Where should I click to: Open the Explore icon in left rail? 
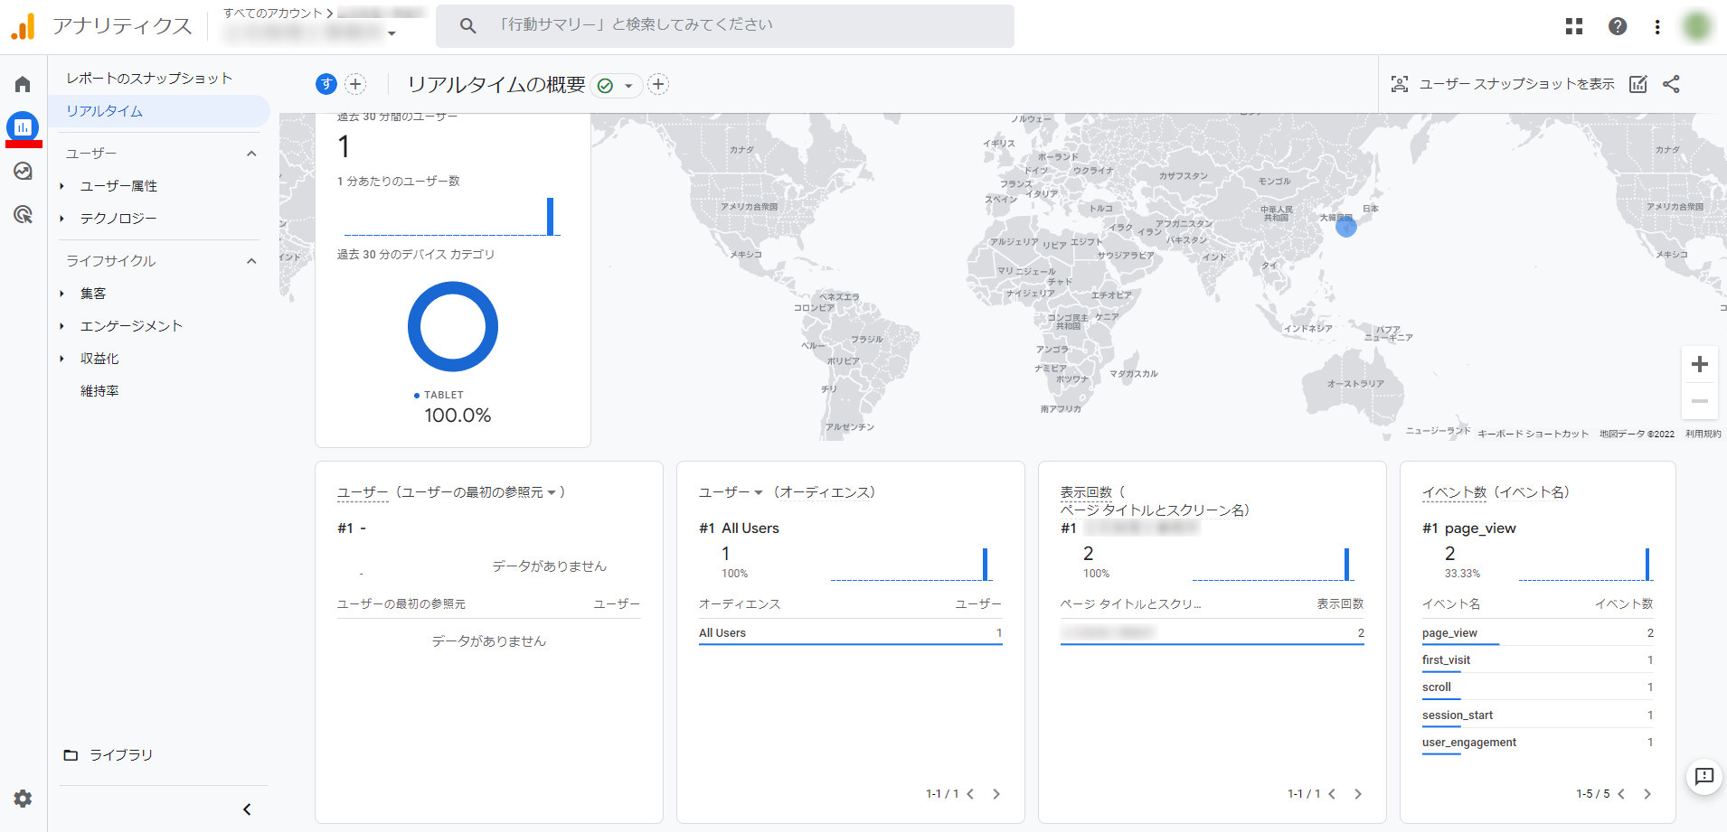click(x=23, y=171)
